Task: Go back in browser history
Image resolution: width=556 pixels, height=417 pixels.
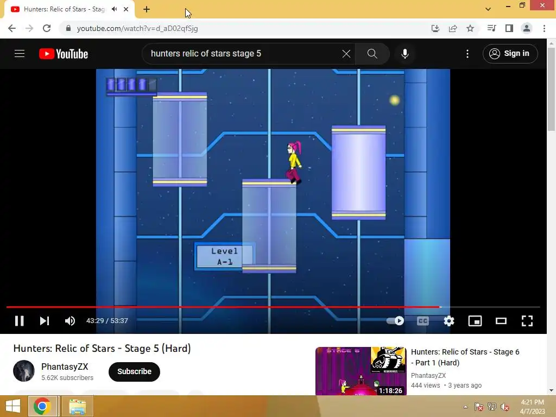Action: click(12, 28)
